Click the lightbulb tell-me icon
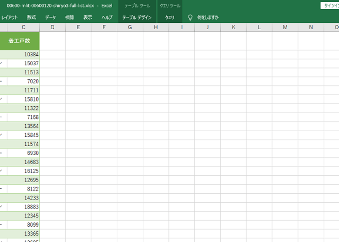 190,18
